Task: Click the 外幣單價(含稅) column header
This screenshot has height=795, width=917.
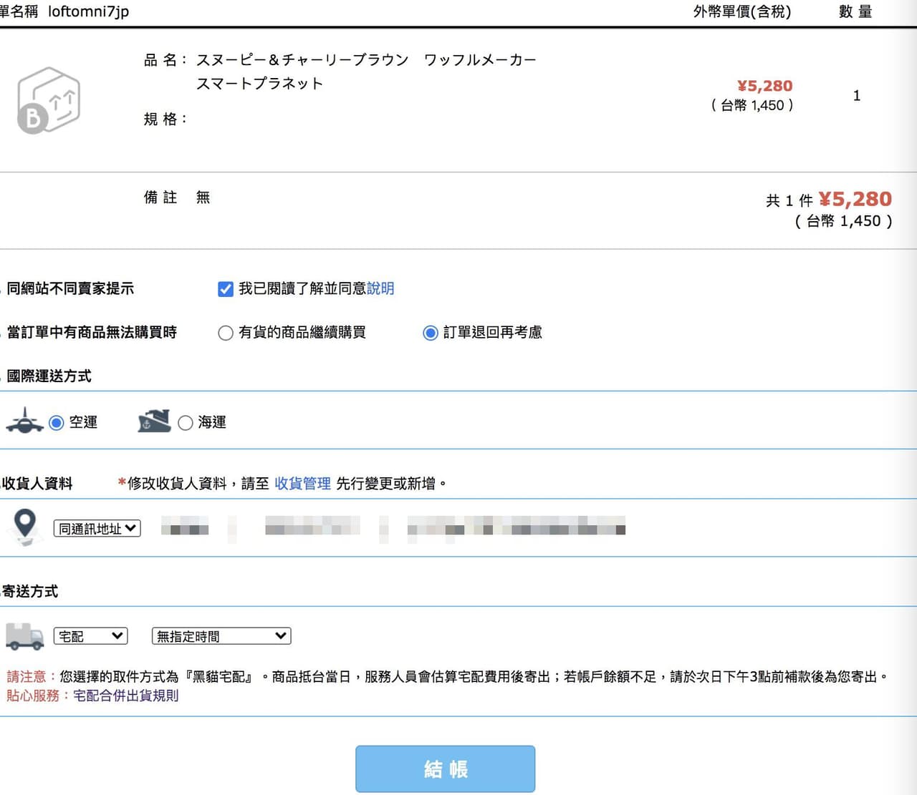Action: click(x=742, y=11)
